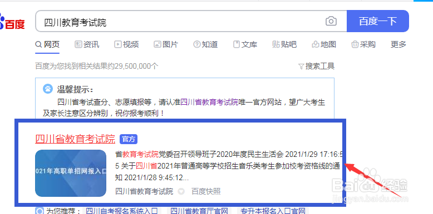Click the snippet text 省教育考试院党委召开领导班子

tap(166, 154)
